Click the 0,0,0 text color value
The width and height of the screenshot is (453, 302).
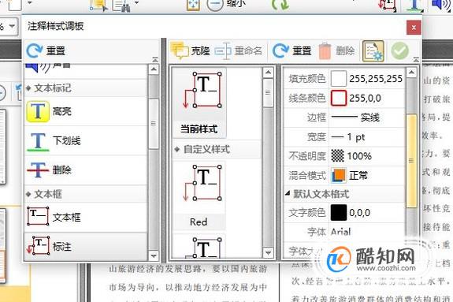[x=360, y=213]
